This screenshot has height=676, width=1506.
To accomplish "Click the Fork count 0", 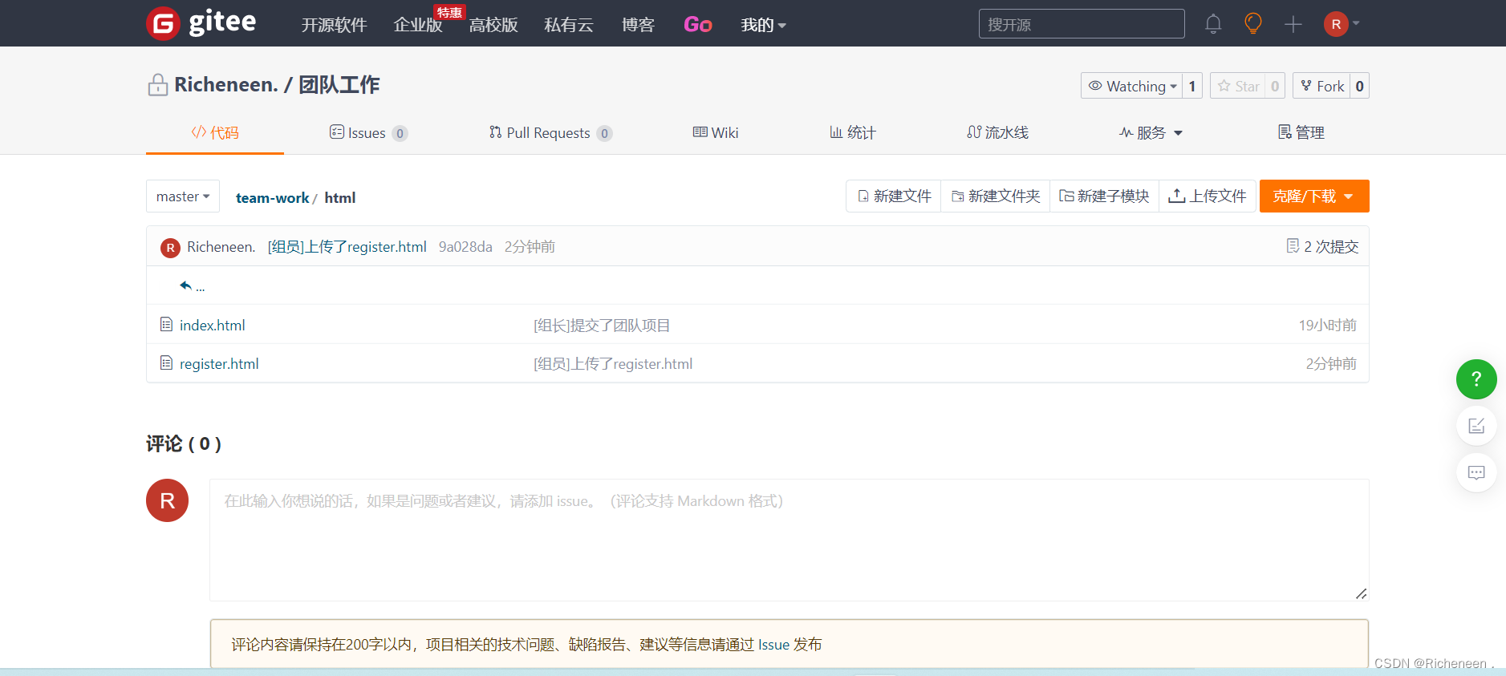I will pyautogui.click(x=1359, y=86).
